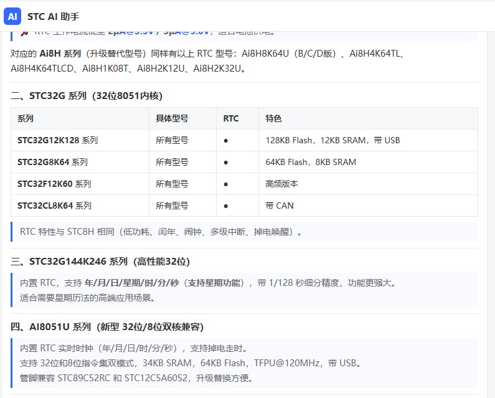This screenshot has height=398, width=495.
Task: Click the line 支持 32位和8位指令集双模式
Action: [191, 363]
